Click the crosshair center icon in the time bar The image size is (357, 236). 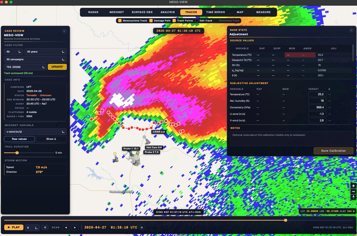point(142,227)
